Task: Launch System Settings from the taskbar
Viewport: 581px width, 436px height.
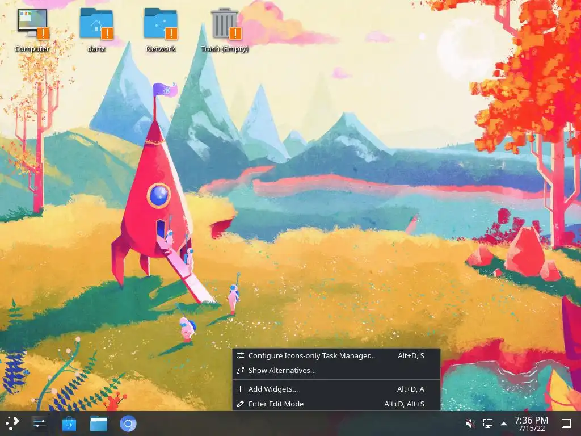Action: 40,424
